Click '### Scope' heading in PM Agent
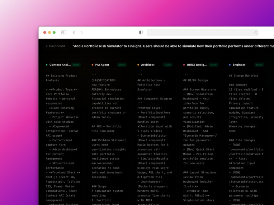 click(x=99, y=186)
